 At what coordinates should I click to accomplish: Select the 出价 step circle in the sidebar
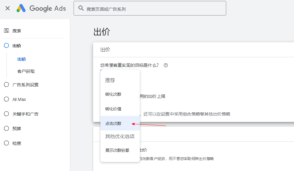point(6,45)
